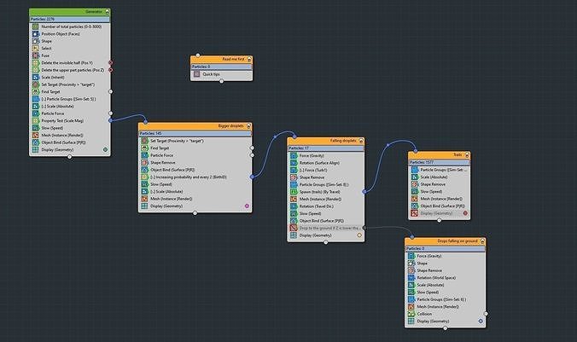
Task: Click the Trails event title bar
Action: [439, 155]
